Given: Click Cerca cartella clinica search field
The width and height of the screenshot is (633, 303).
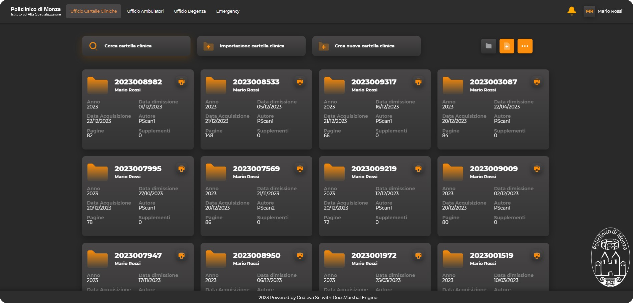Looking at the screenshot, I should pos(136,46).
